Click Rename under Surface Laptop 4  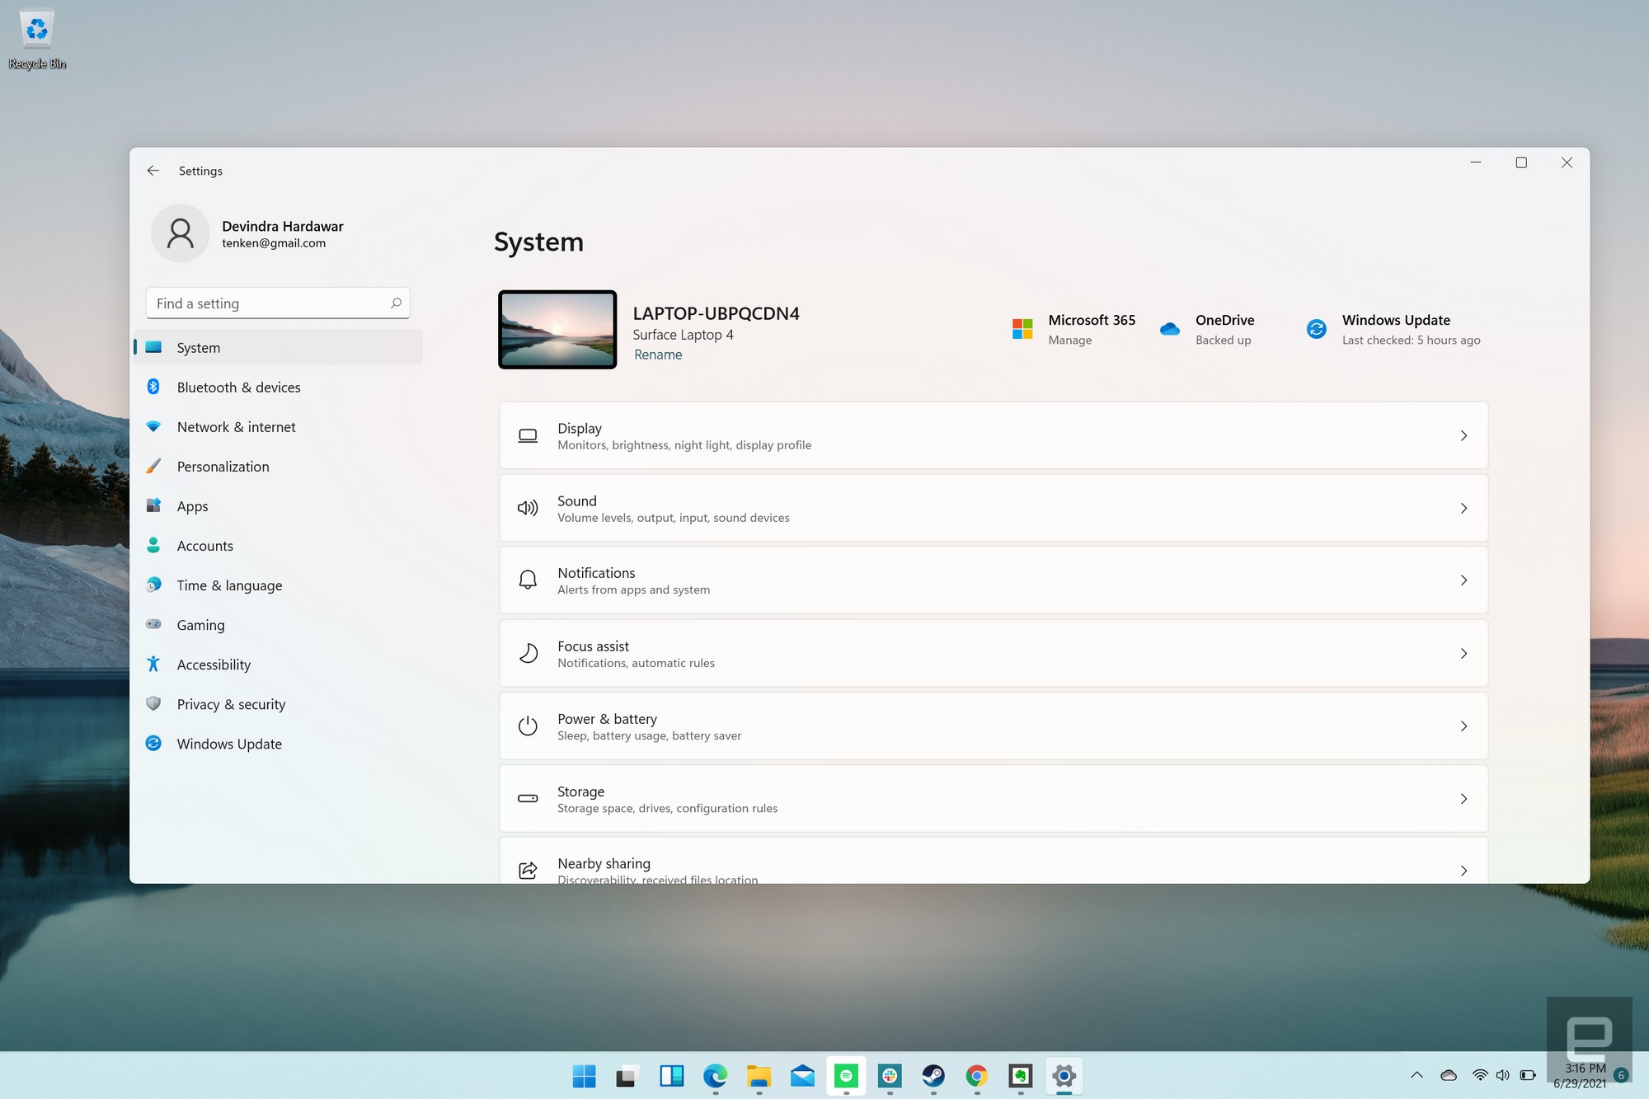657,355
